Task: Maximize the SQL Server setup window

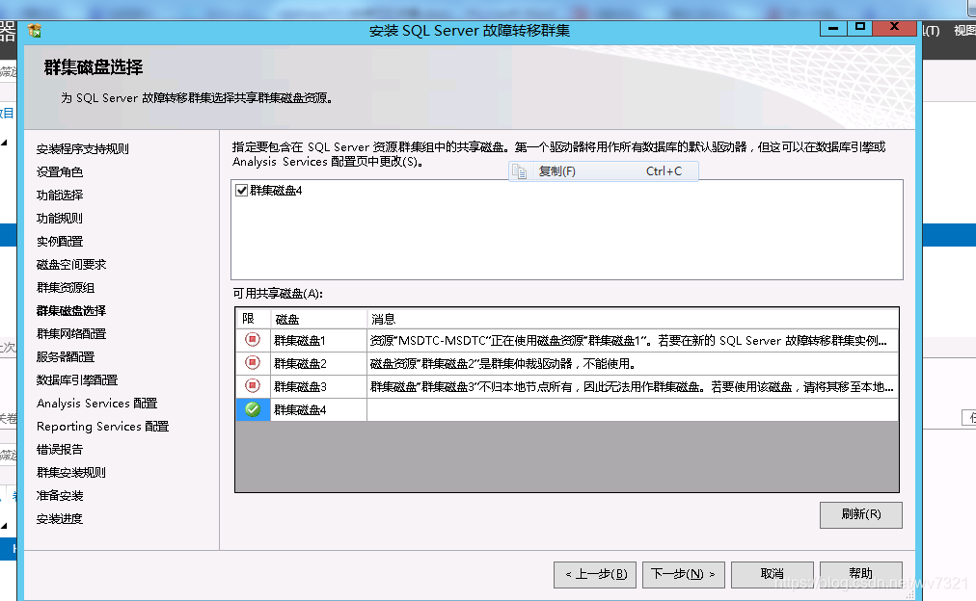Action: click(859, 28)
